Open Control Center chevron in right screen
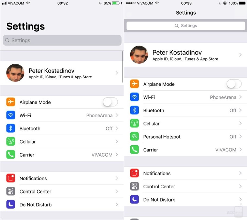This screenshot has height=220, width=247. (x=241, y=186)
